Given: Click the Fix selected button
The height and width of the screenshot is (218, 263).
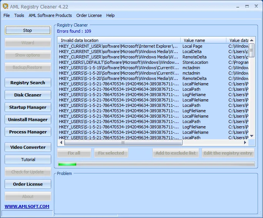Looking at the screenshot, I should 111,153.
